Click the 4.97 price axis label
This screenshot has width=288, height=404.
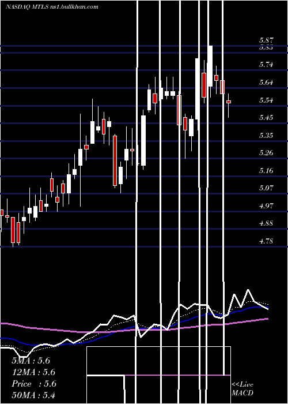[266, 206]
